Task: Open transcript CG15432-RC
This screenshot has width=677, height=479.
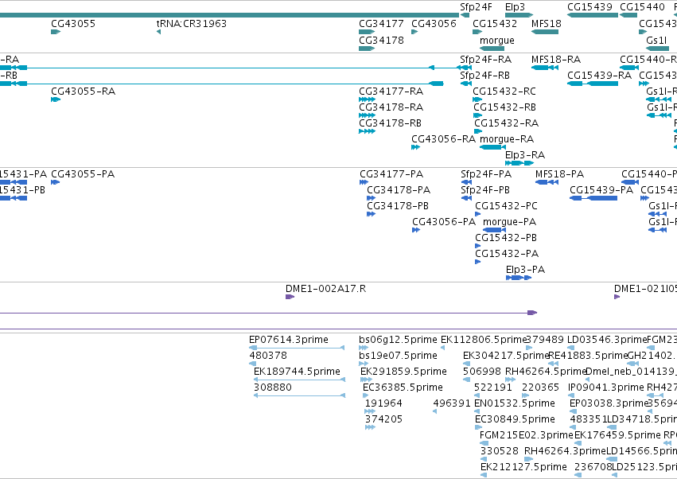Action: [504, 92]
